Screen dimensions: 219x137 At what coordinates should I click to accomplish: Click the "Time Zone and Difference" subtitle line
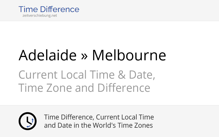click(x=84, y=88)
